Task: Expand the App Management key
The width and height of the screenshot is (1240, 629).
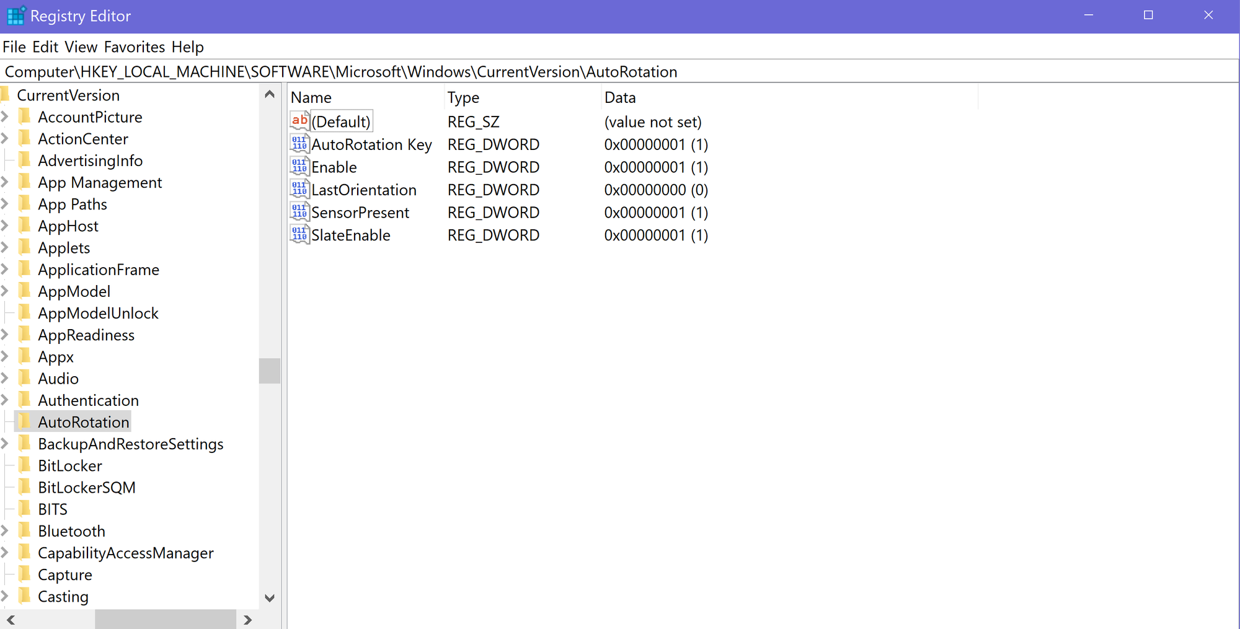Action: (x=5, y=182)
